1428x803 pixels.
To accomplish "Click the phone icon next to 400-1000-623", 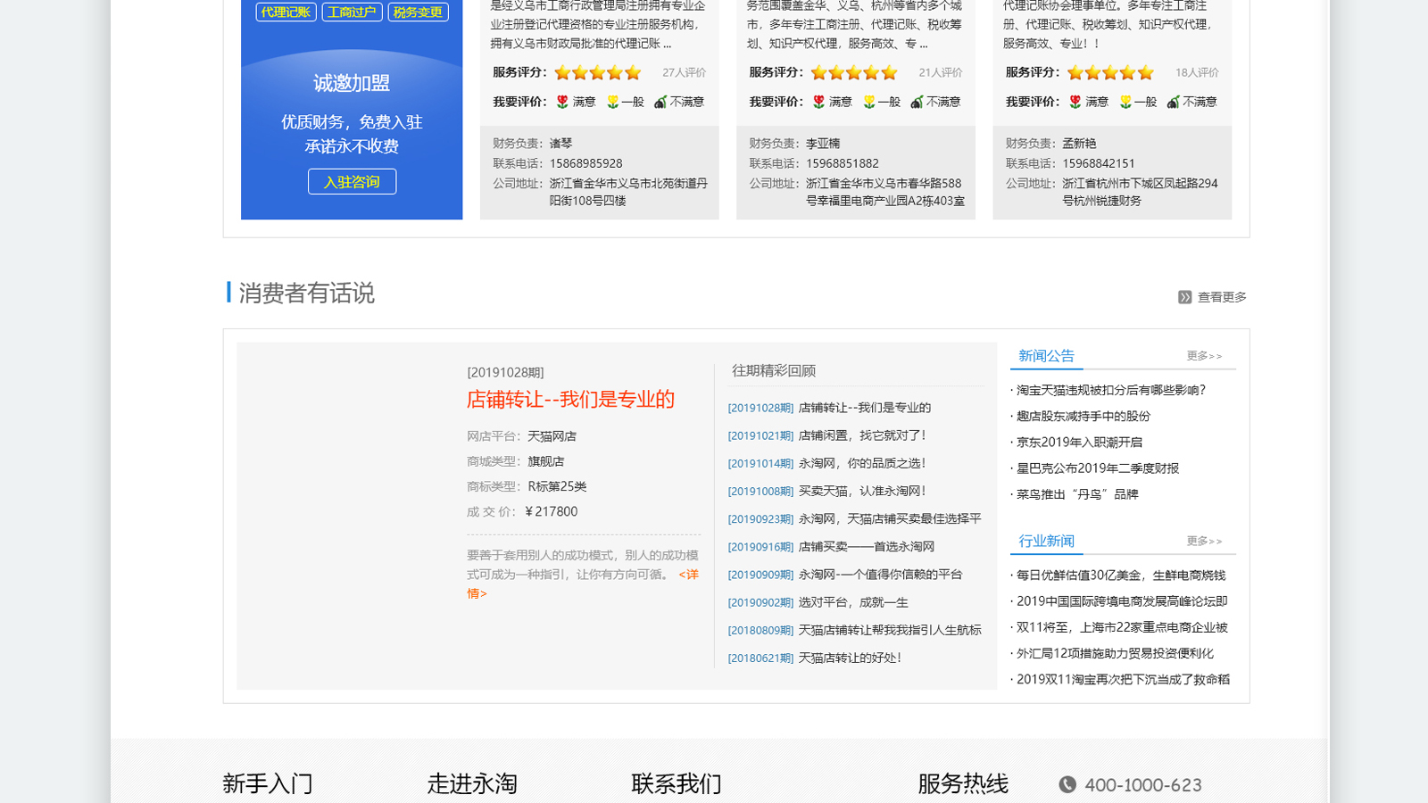I will pyautogui.click(x=1067, y=784).
